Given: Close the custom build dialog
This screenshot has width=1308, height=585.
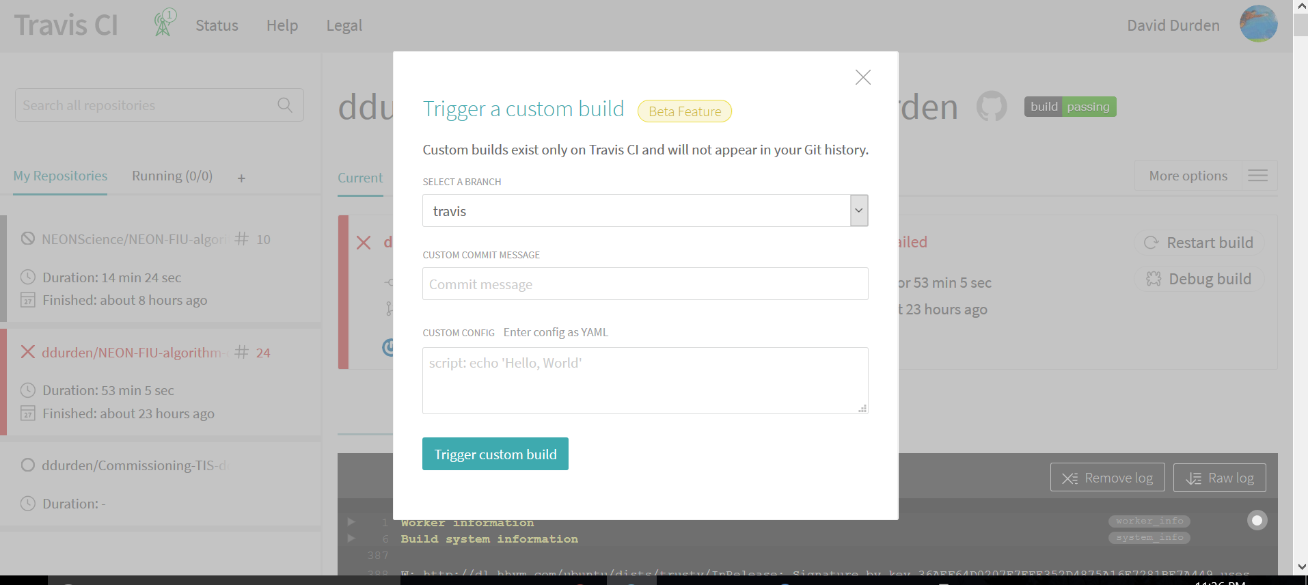Looking at the screenshot, I should 862,77.
